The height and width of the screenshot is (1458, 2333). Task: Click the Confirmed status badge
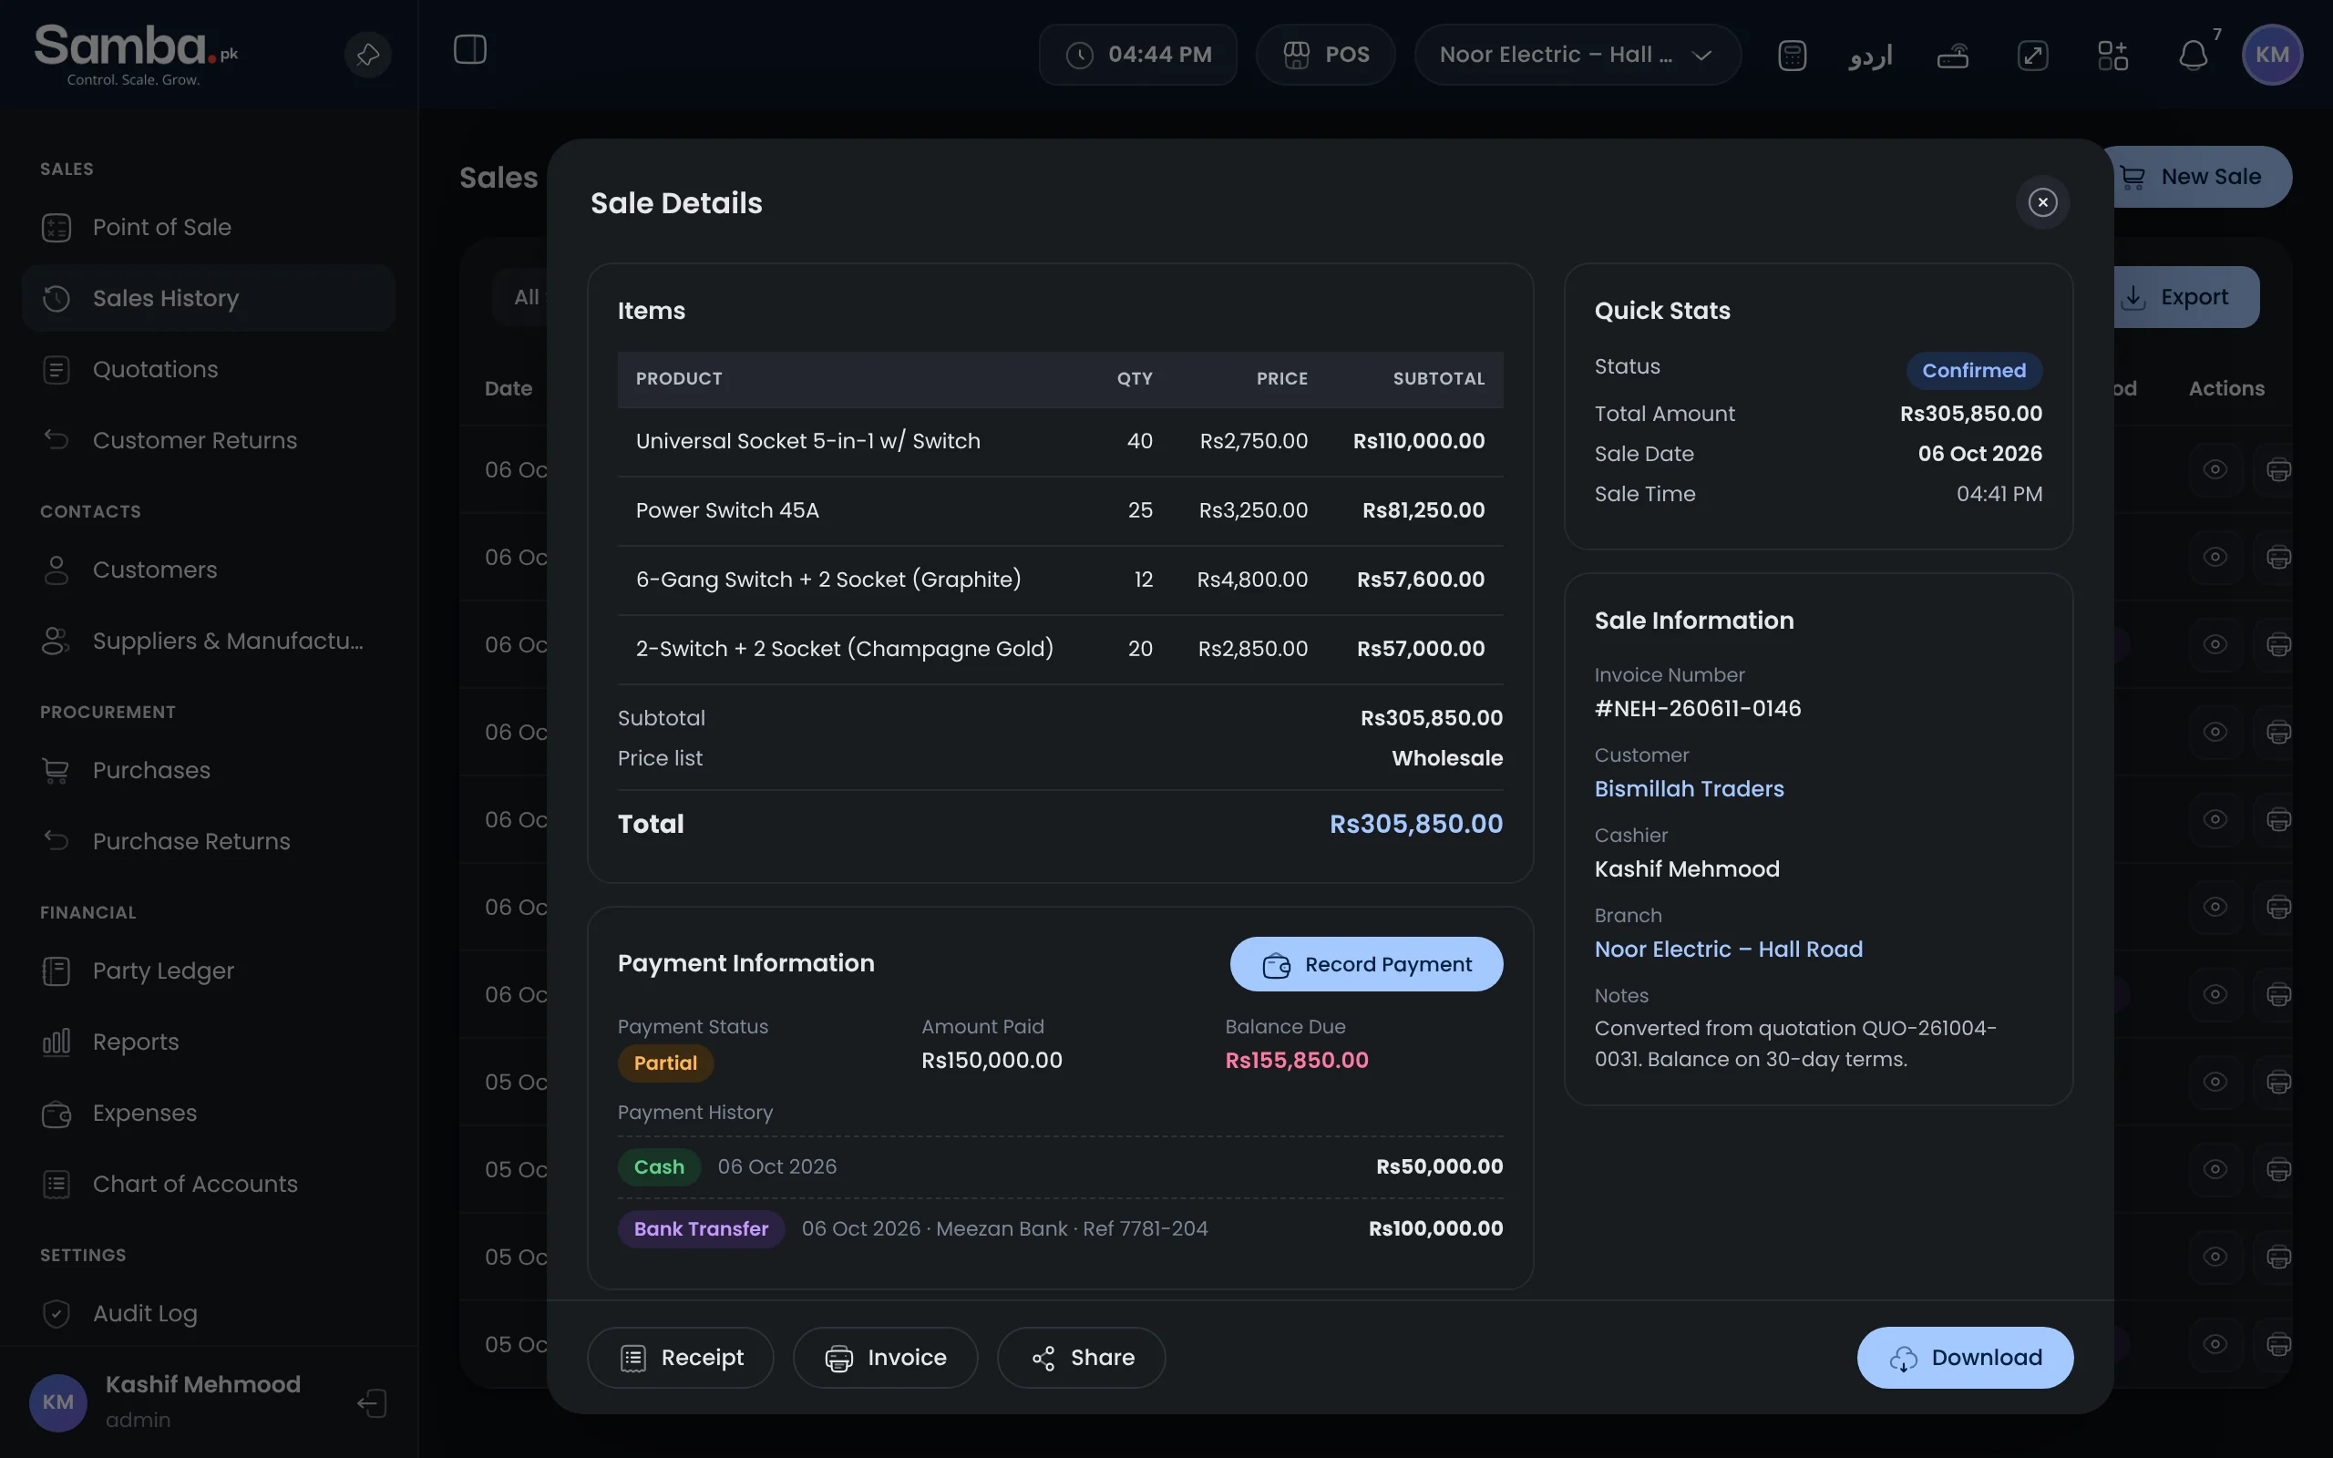pos(1973,370)
